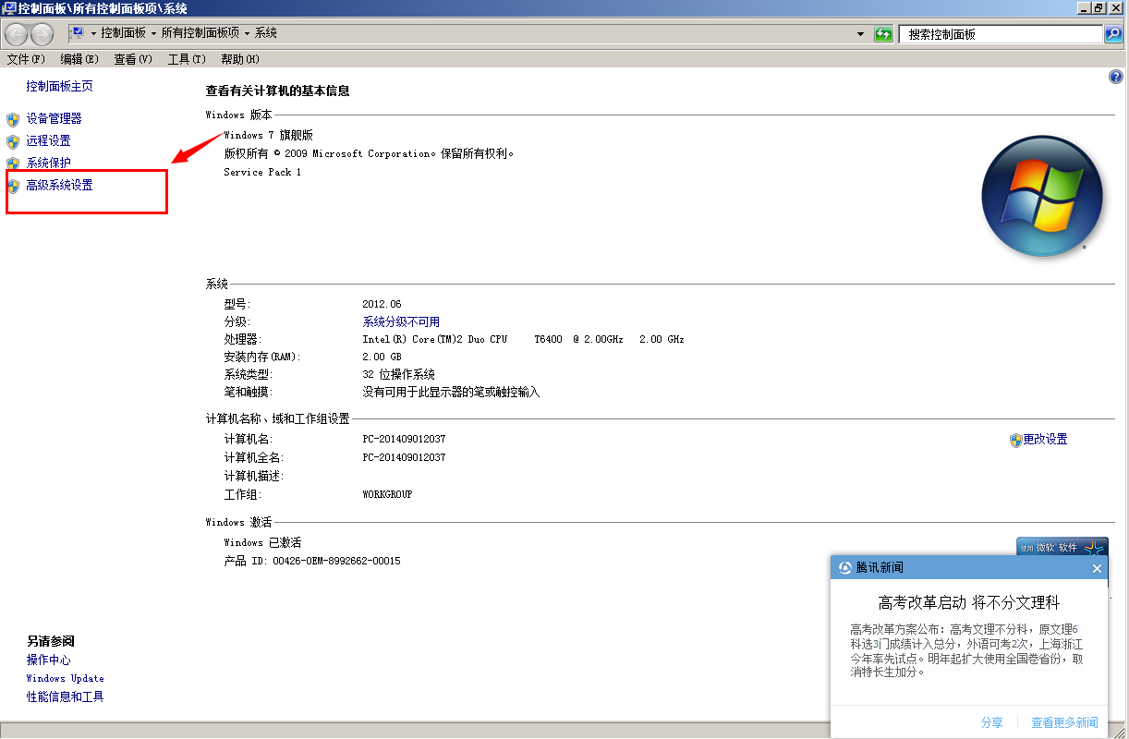Click the Windows 7 logo orb
The height and width of the screenshot is (739, 1129).
point(1042,196)
